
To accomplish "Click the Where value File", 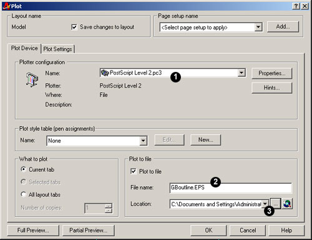I will (104, 95).
